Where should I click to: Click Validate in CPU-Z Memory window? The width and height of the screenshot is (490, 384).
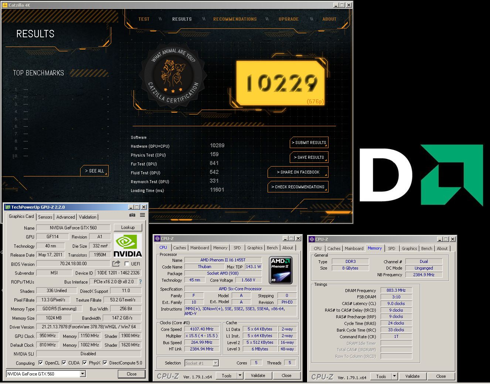412,376
